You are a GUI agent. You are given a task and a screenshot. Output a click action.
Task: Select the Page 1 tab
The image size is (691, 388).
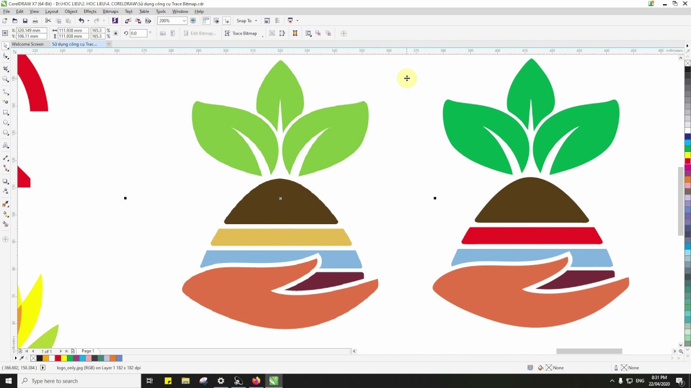click(x=87, y=351)
